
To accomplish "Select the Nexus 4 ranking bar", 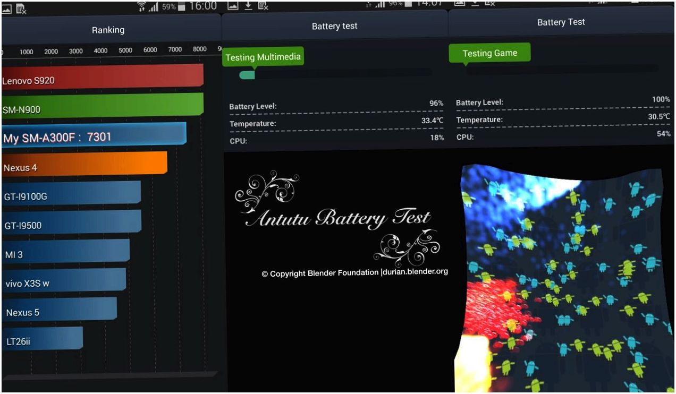I will point(84,164).
